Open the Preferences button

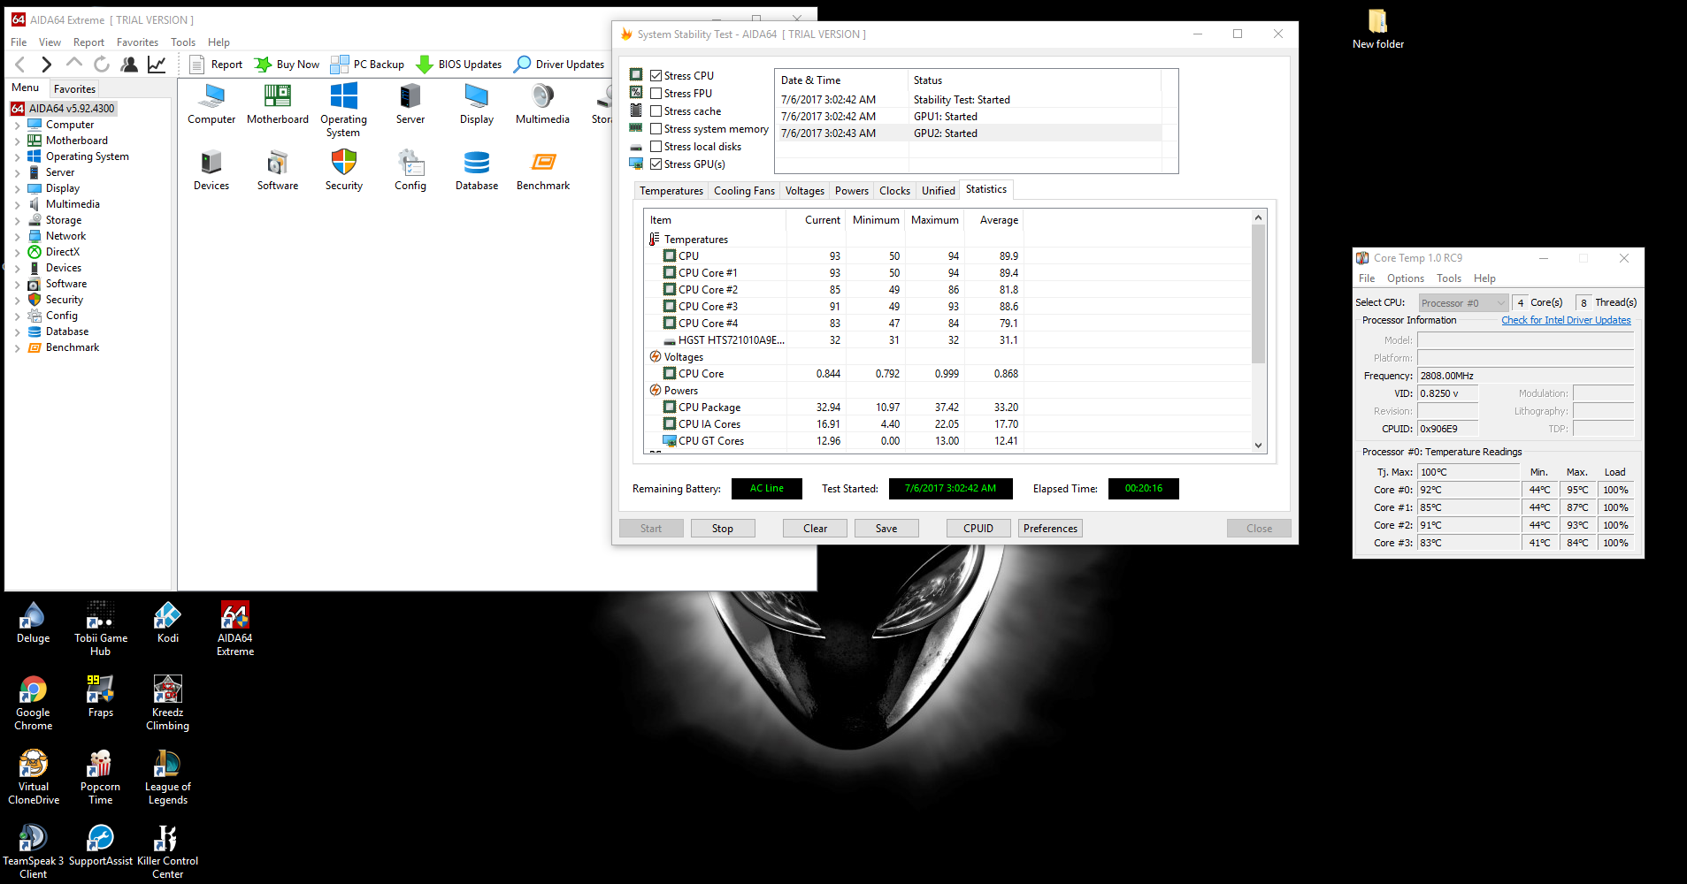[x=1050, y=529]
